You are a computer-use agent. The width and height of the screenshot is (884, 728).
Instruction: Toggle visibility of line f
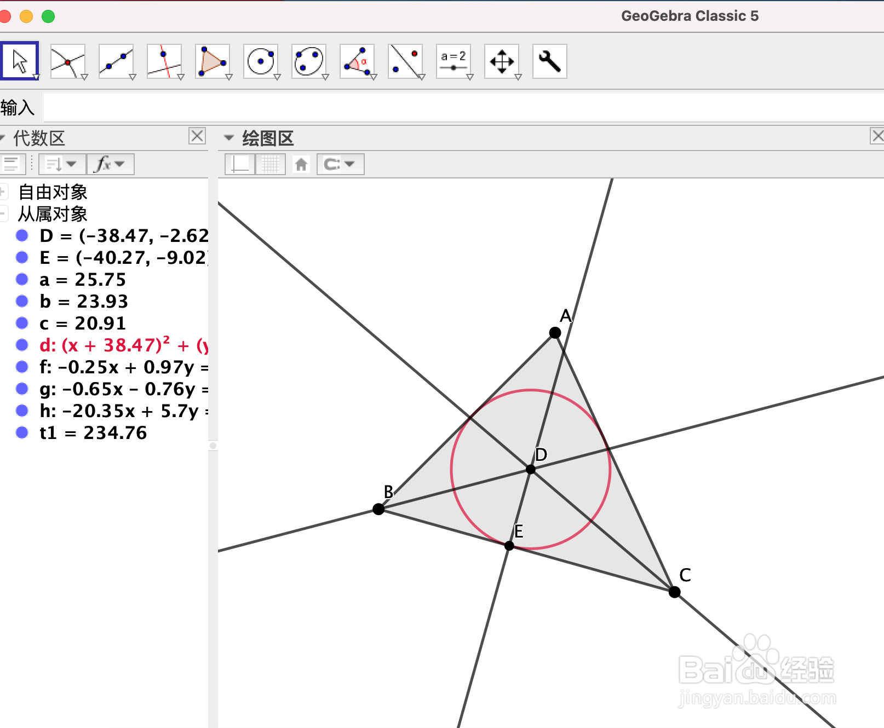pos(22,367)
